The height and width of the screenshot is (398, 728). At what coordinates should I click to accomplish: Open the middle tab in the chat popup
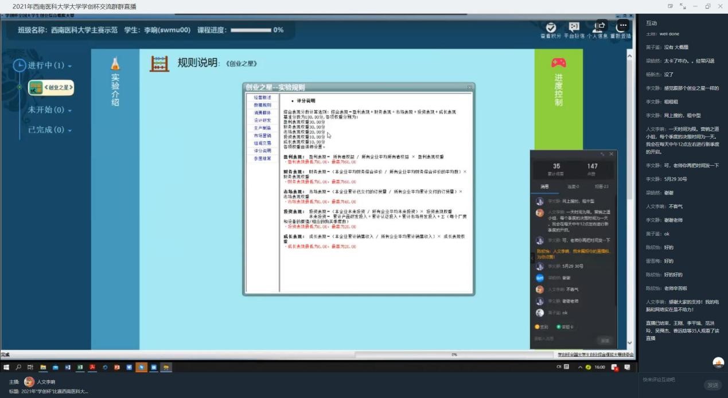(573, 186)
